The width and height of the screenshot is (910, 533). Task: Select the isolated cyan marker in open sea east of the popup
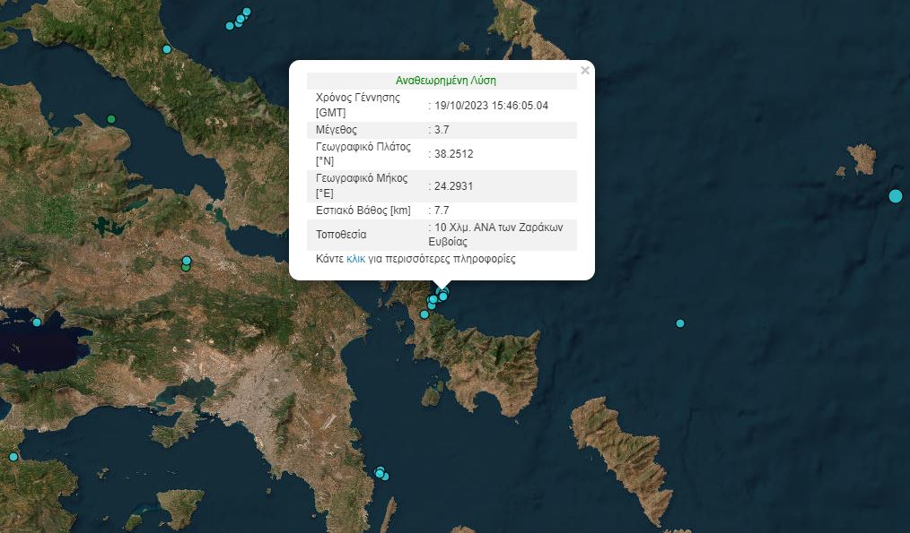[680, 323]
